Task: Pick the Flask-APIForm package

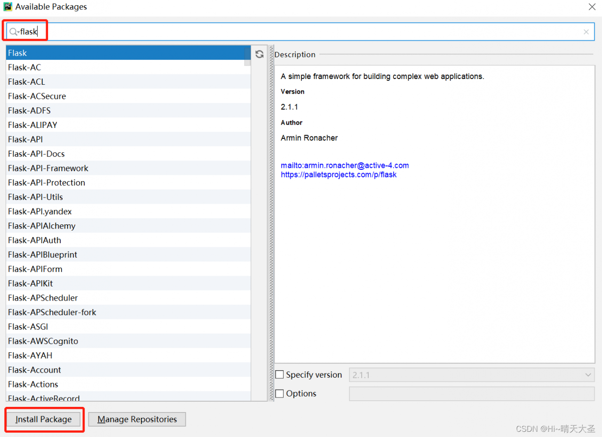Action: (128, 269)
